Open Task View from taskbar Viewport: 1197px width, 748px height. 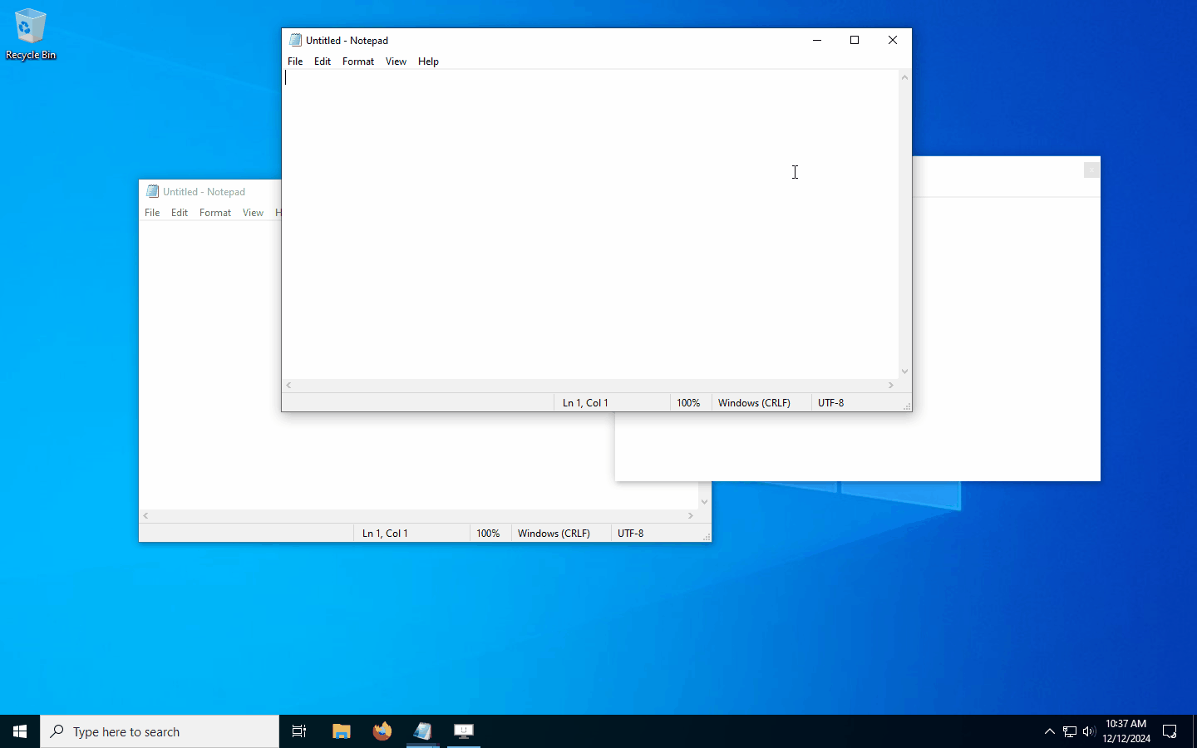point(299,731)
